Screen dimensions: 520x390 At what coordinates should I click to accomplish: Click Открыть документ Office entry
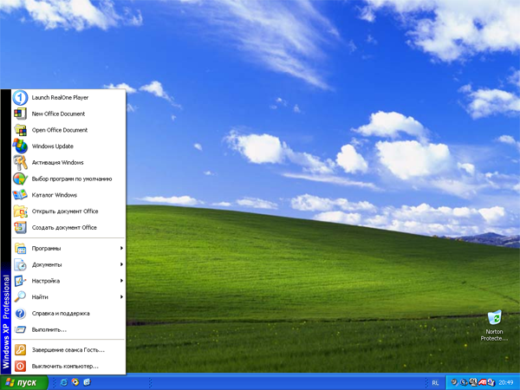[x=68, y=211]
